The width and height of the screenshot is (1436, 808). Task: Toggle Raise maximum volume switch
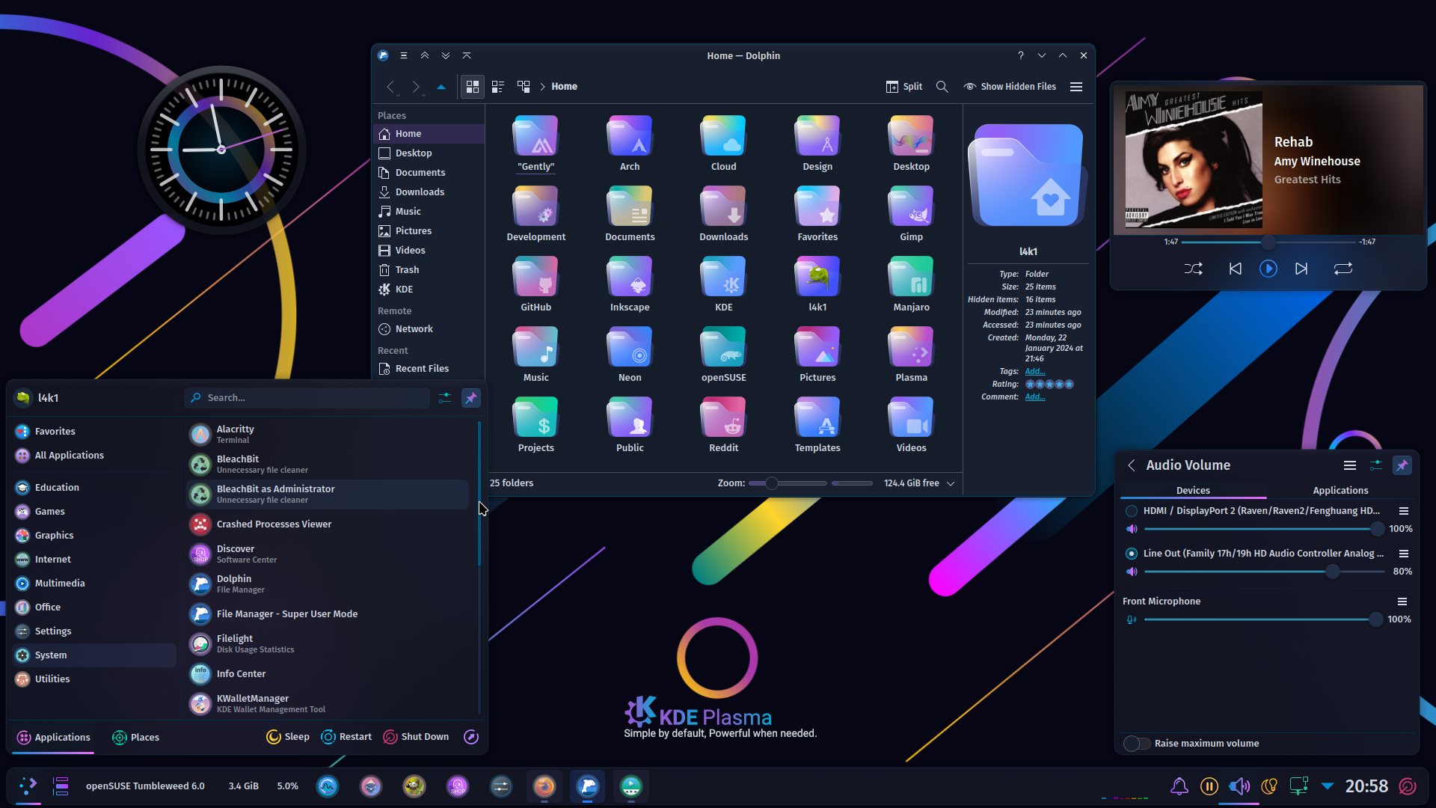point(1137,743)
